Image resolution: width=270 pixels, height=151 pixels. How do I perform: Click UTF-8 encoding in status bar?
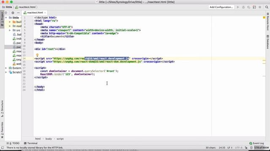pyautogui.click(x=239, y=148)
